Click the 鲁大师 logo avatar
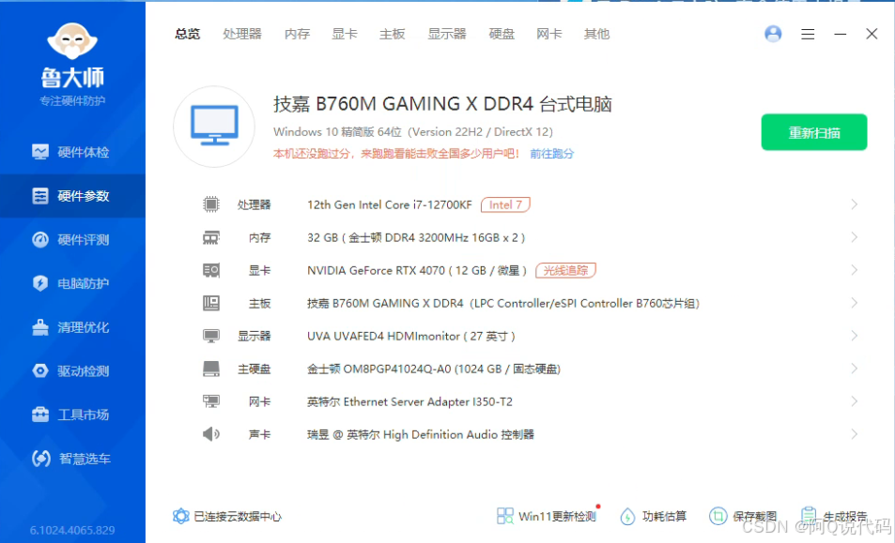The height and width of the screenshot is (543, 895). pos(72,41)
